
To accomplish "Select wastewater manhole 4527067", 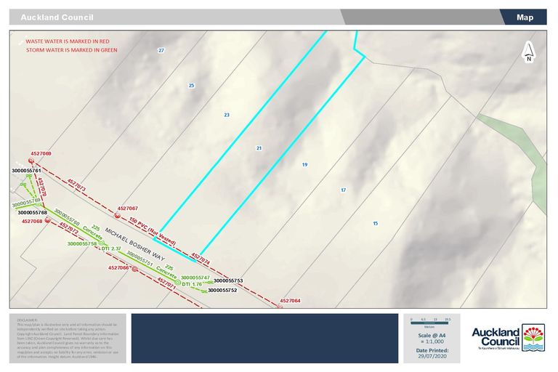I will tap(118, 216).
